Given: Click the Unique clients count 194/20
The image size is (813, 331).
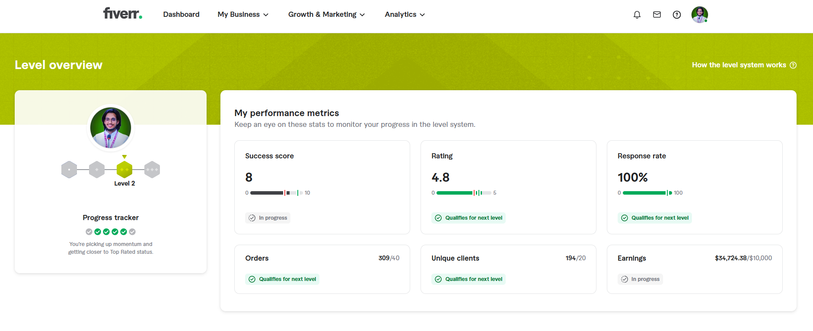Looking at the screenshot, I should click(576, 258).
